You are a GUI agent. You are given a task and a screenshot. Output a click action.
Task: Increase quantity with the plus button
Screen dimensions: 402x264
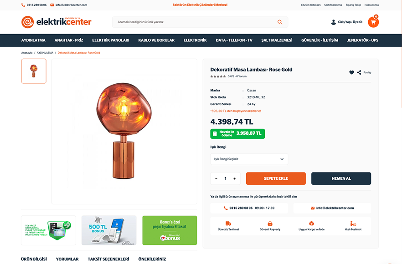tap(234, 178)
